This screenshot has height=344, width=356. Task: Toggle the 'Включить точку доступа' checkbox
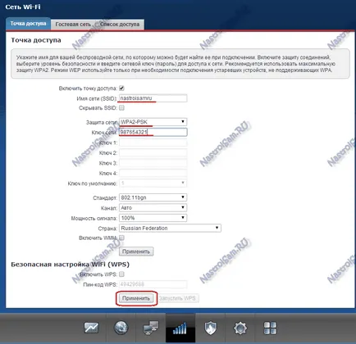(x=121, y=88)
